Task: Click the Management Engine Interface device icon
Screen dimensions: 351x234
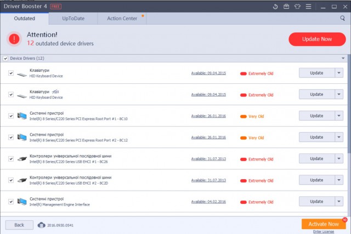Action: (22, 202)
